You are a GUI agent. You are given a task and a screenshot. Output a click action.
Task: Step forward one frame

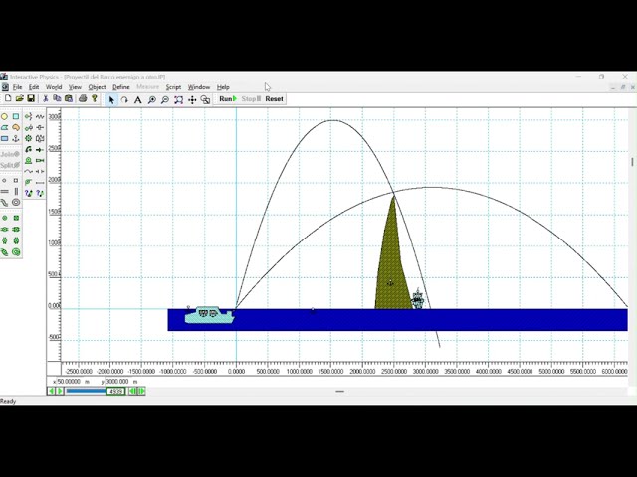coord(141,391)
